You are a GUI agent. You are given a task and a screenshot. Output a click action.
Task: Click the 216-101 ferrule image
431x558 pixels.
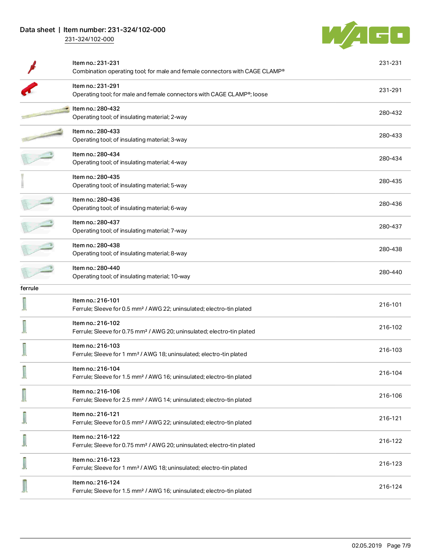coord(24,304)
